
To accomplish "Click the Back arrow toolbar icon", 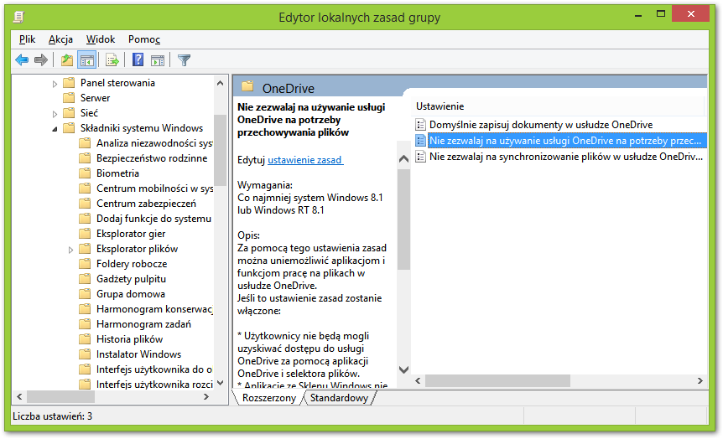I will [22, 59].
